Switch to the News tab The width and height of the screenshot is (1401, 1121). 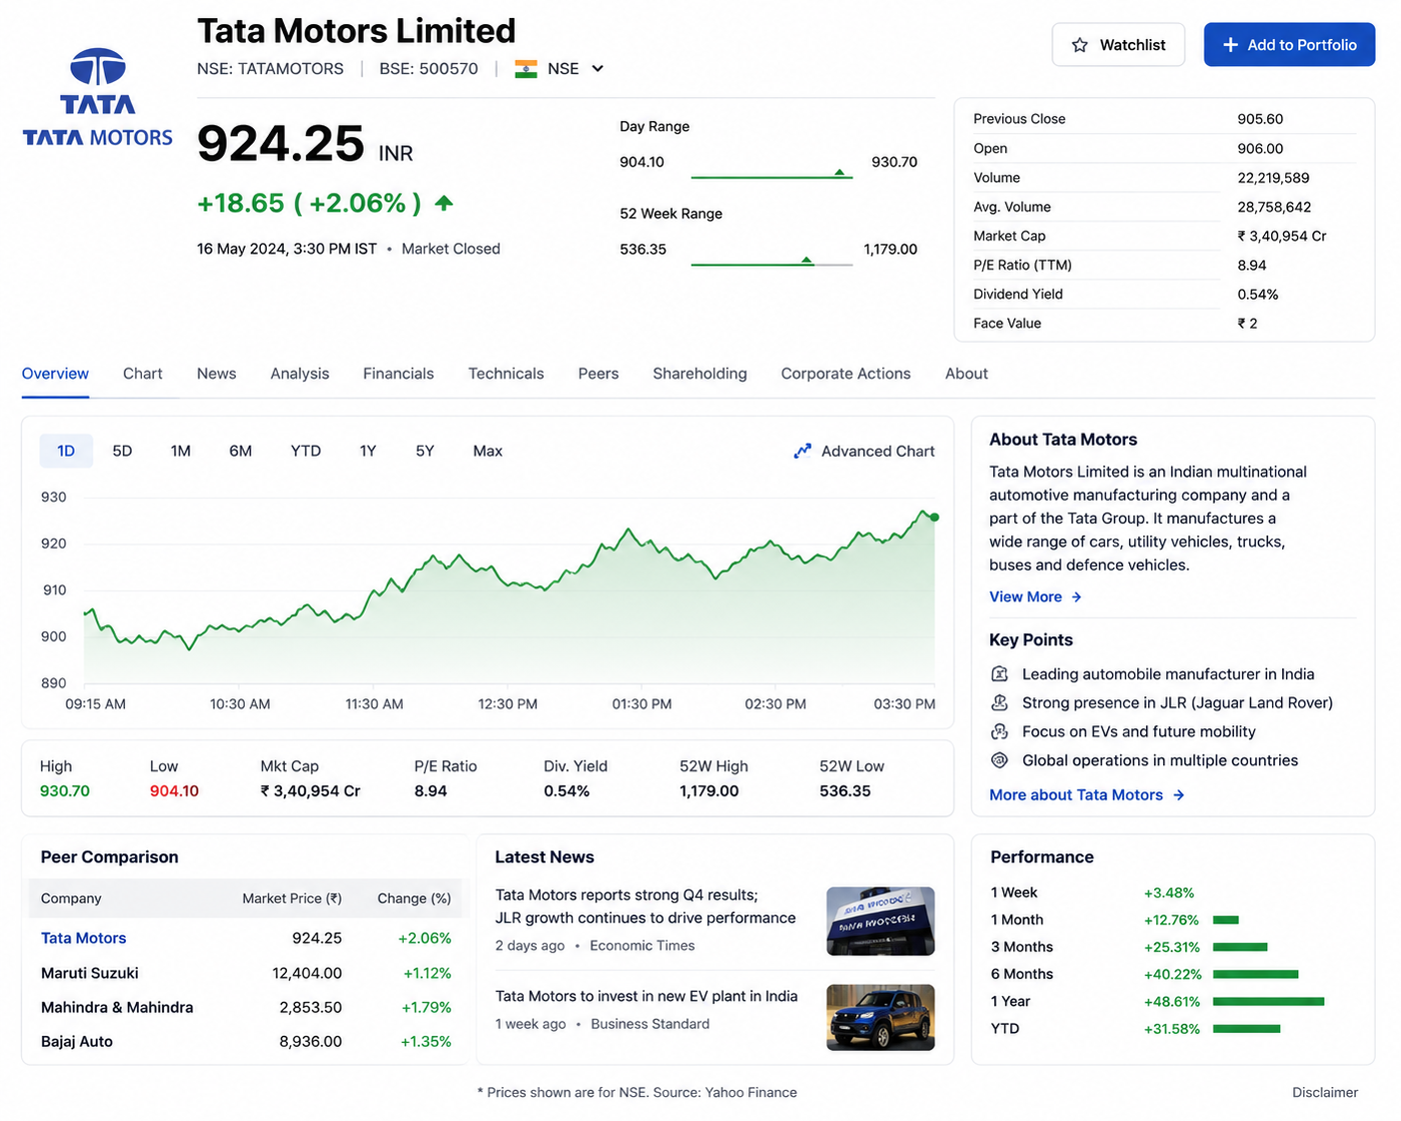tap(217, 374)
